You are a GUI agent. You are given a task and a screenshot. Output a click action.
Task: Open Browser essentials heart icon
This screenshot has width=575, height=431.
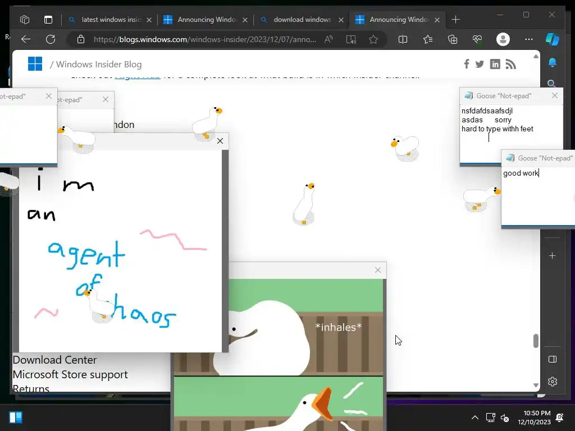click(477, 39)
